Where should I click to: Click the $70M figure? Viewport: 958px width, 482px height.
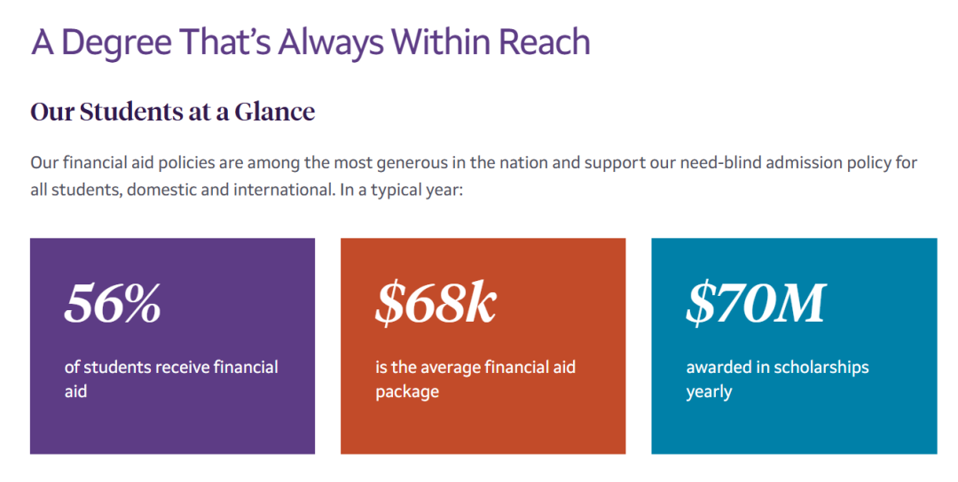point(756,303)
